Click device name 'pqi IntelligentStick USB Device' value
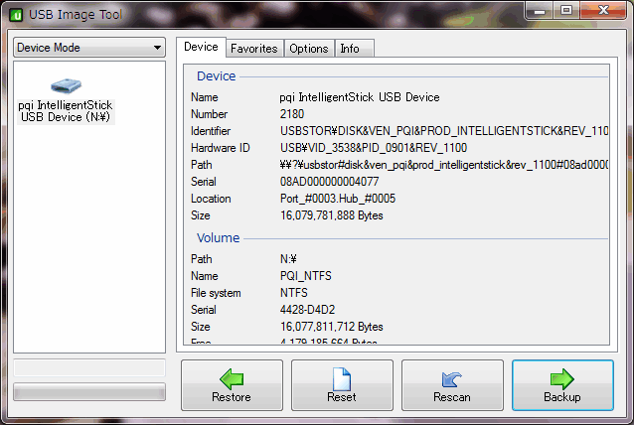Viewport: 634px width, 425px height. click(x=360, y=97)
